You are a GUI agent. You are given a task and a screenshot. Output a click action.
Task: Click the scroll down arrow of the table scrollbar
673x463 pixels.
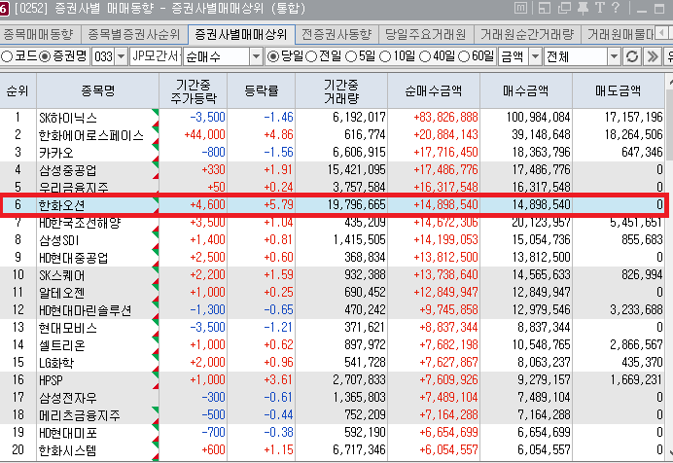click(669, 452)
